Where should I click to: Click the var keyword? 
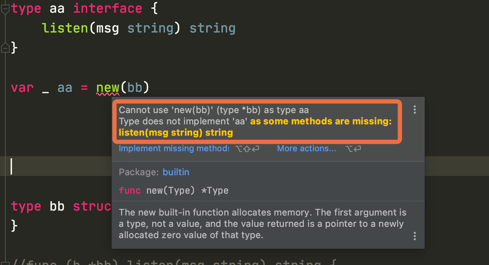(x=22, y=87)
